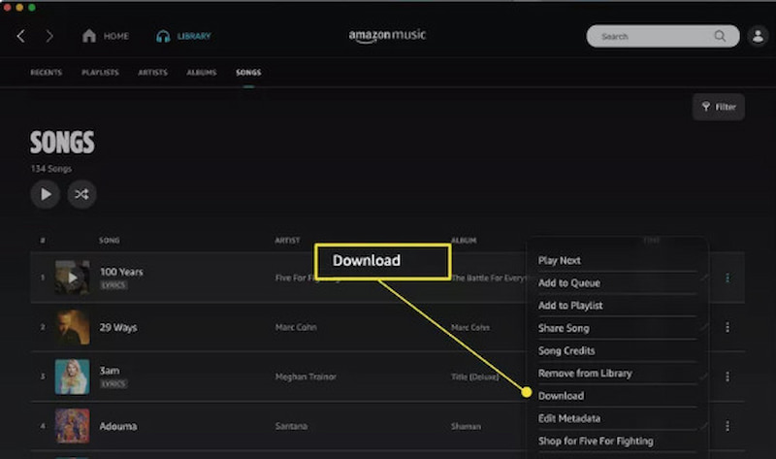The height and width of the screenshot is (459, 776).
Task: Select the Songs tab
Action: click(x=248, y=72)
